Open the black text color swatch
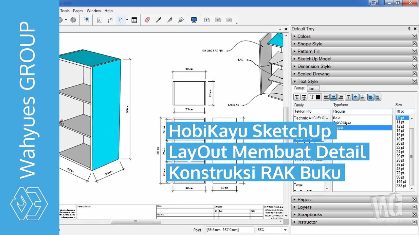Screen dimensions: 419x235 click(318, 97)
